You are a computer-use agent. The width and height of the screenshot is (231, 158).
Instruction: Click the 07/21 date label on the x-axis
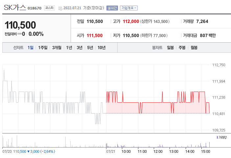coord(111,151)
